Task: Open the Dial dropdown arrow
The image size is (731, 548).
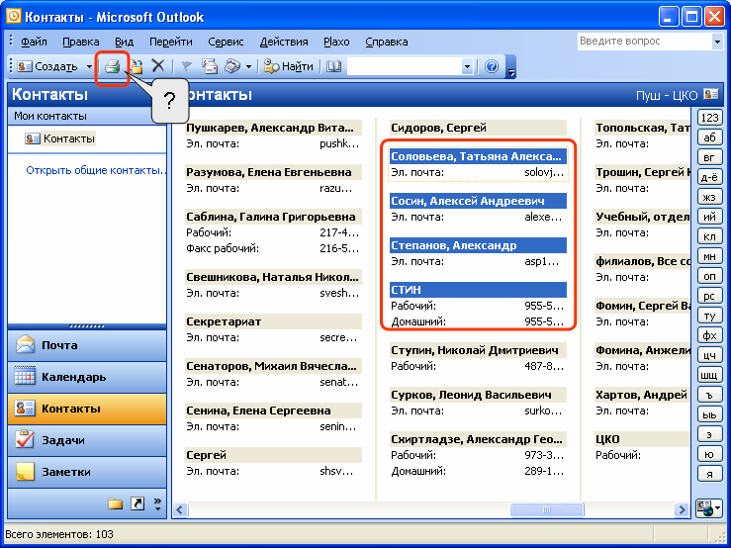Action: (x=248, y=66)
